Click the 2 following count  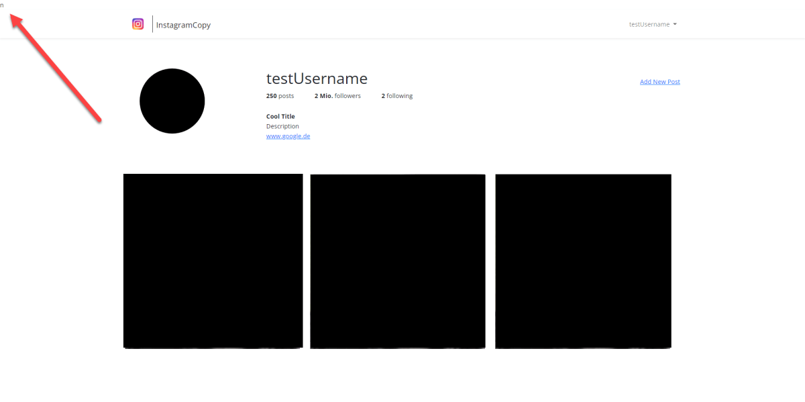pyautogui.click(x=396, y=95)
